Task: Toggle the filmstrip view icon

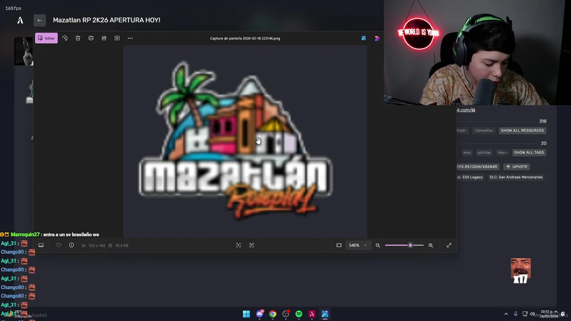Action: click(x=41, y=245)
